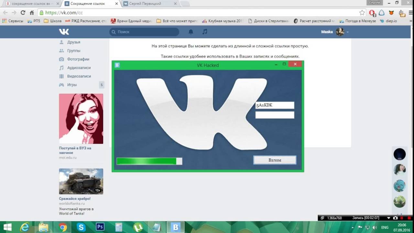Open the Погода в Мелеузе bookmark
The width and height of the screenshot is (414, 233).
[x=357, y=21]
